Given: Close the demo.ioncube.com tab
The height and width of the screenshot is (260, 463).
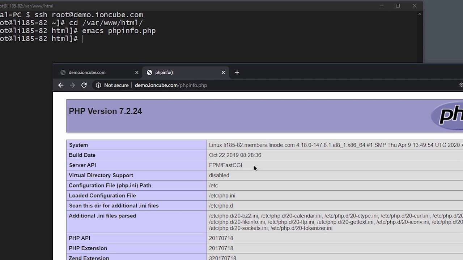Looking at the screenshot, I should [137, 73].
